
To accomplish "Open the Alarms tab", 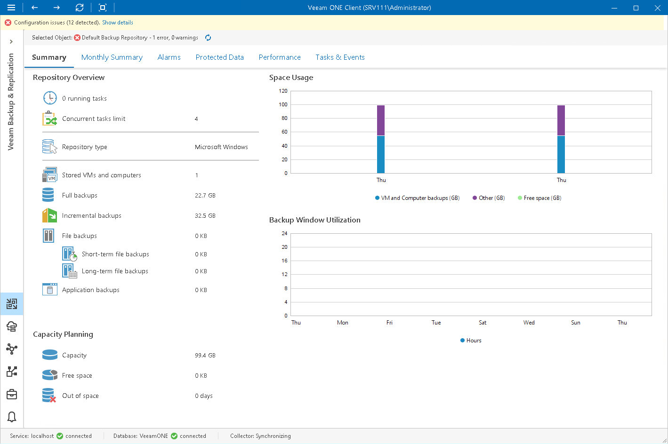I will click(169, 57).
